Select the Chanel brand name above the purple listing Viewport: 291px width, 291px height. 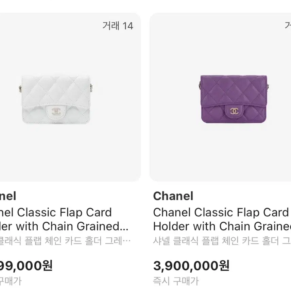[x=173, y=196]
